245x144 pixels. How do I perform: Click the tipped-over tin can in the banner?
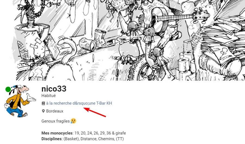click(x=88, y=44)
